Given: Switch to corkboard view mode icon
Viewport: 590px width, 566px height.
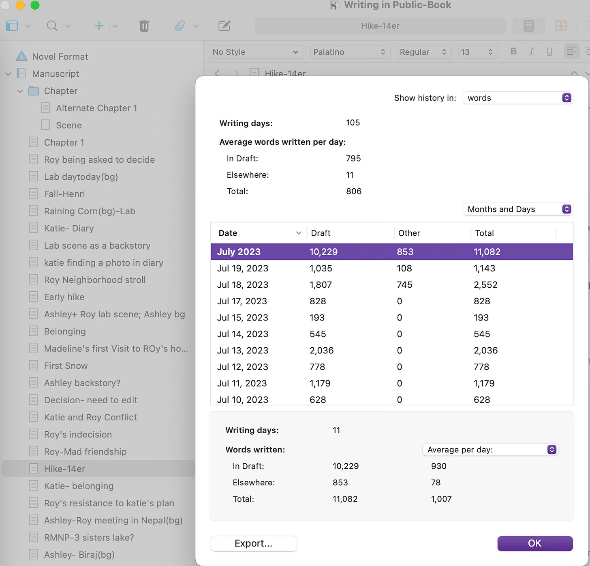Looking at the screenshot, I should [561, 26].
